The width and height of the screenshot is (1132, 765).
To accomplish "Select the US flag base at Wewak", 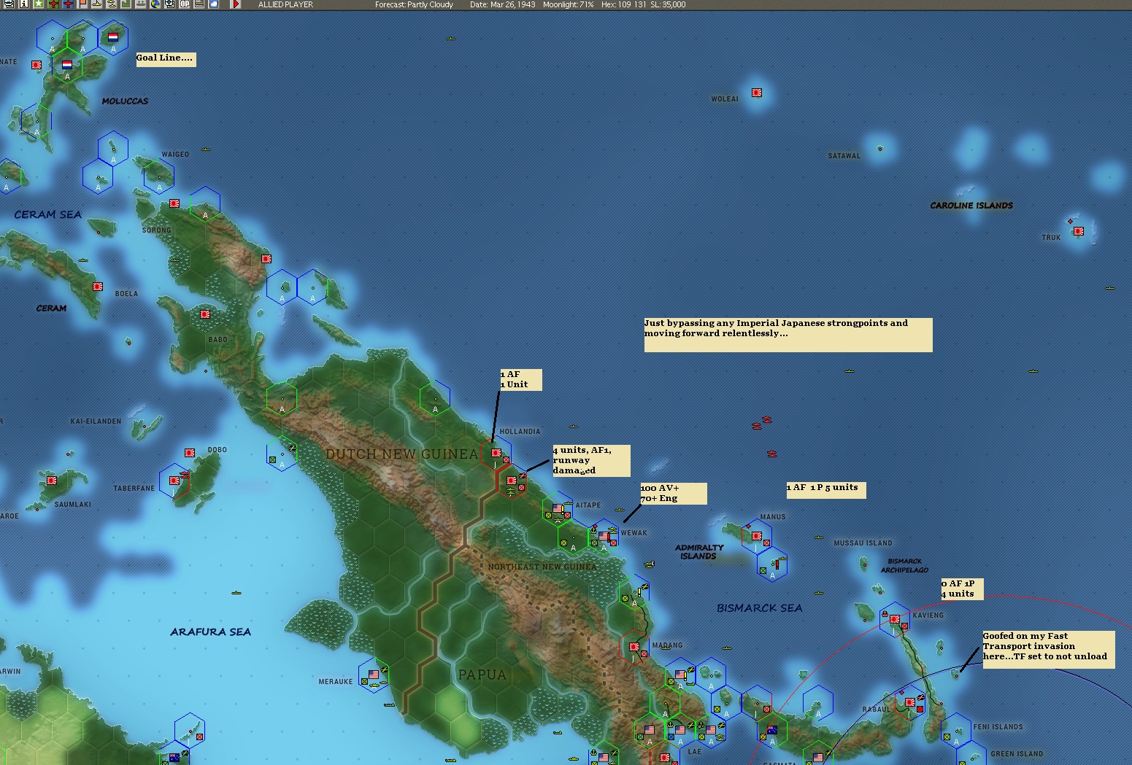I will click(x=604, y=536).
